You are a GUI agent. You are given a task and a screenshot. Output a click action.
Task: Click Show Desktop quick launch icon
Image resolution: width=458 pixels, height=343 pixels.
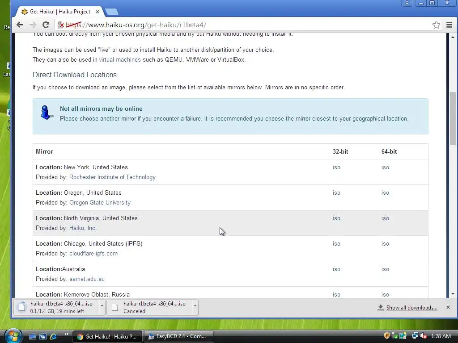click(x=32, y=336)
